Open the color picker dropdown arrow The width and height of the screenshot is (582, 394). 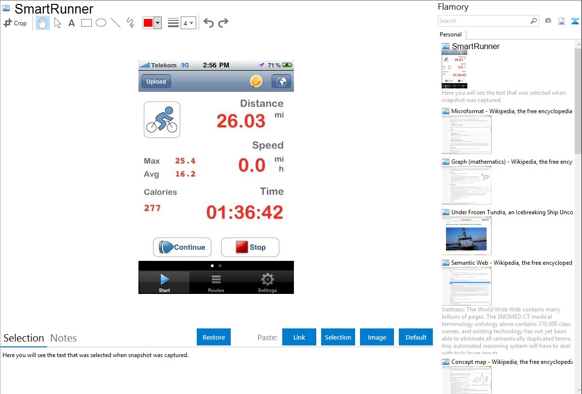pyautogui.click(x=158, y=23)
